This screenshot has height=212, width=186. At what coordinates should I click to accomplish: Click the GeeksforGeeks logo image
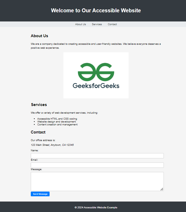coord(96,75)
